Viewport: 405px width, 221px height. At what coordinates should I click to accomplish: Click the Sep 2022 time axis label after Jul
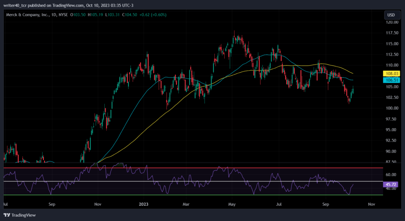click(52, 204)
